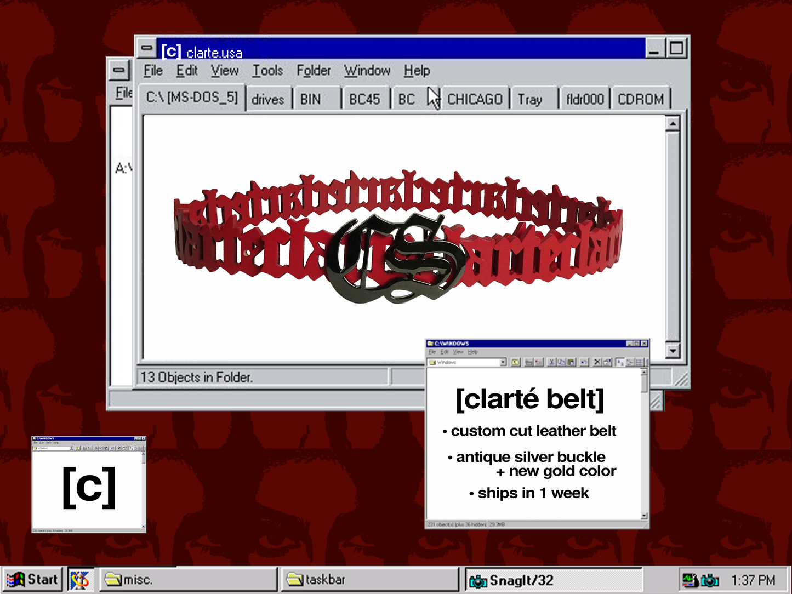Switch to the Tray tab

pos(534,99)
